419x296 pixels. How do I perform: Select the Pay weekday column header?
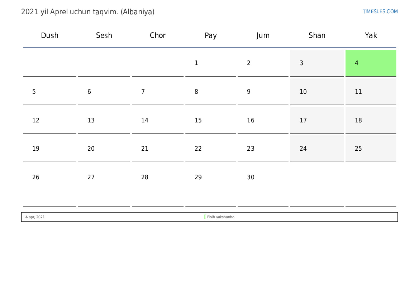pos(211,35)
